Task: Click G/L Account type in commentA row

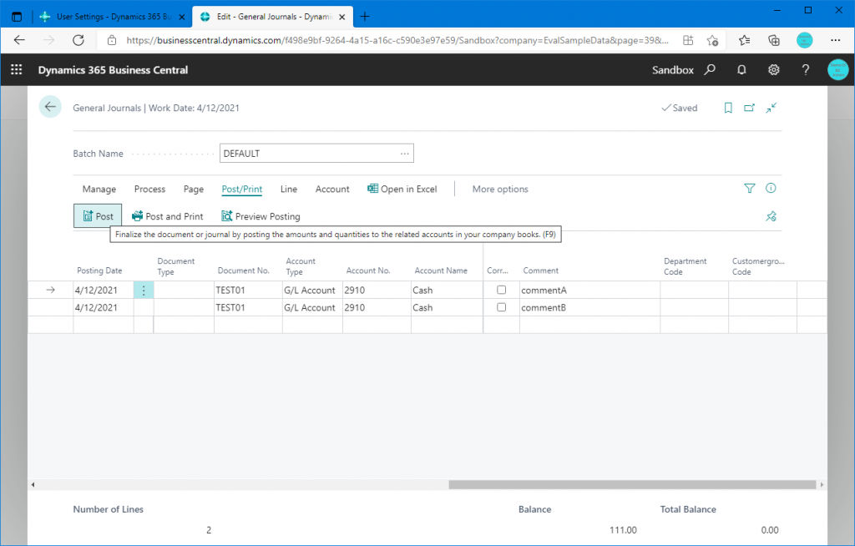Action: click(x=312, y=291)
